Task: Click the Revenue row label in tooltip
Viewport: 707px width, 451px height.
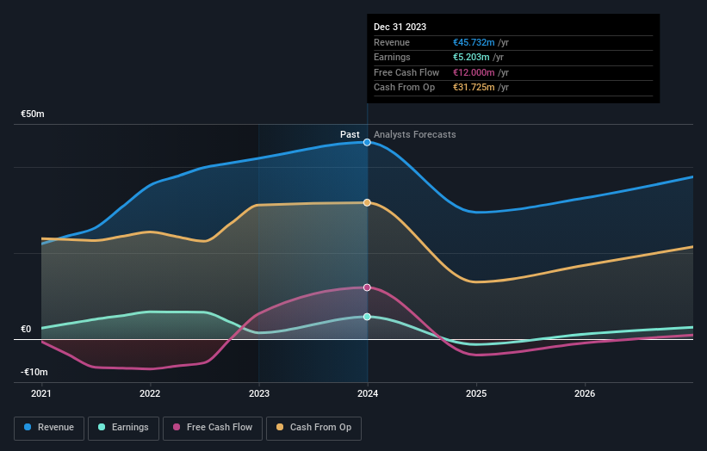Action: point(391,42)
